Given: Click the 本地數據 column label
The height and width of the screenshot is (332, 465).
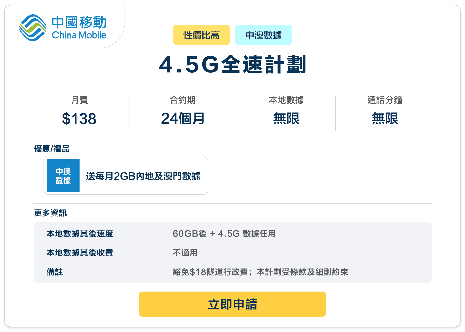Looking at the screenshot, I should (x=286, y=100).
